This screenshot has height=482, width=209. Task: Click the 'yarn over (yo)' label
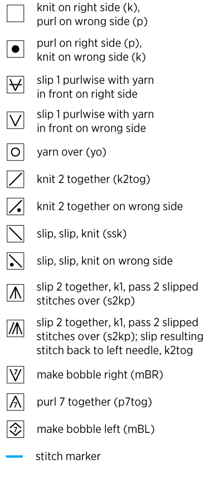coord(71,152)
